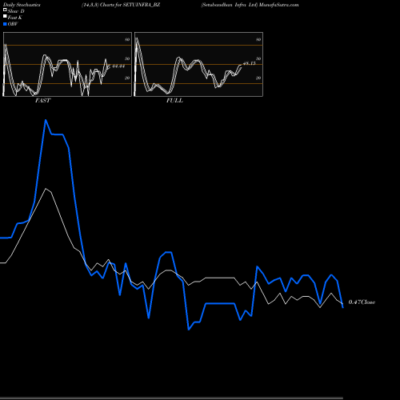
Task: Click the 44.44 value in FAST chart
Action: point(118,66)
